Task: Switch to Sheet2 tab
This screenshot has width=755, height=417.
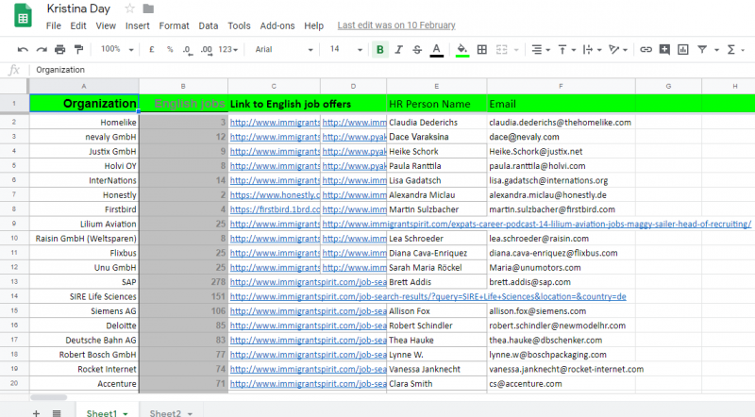Action: point(171,412)
